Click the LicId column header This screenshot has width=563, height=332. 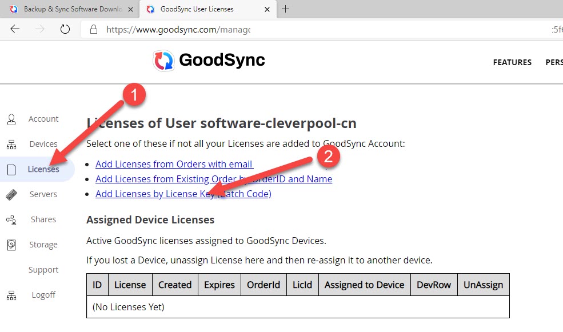pos(302,285)
